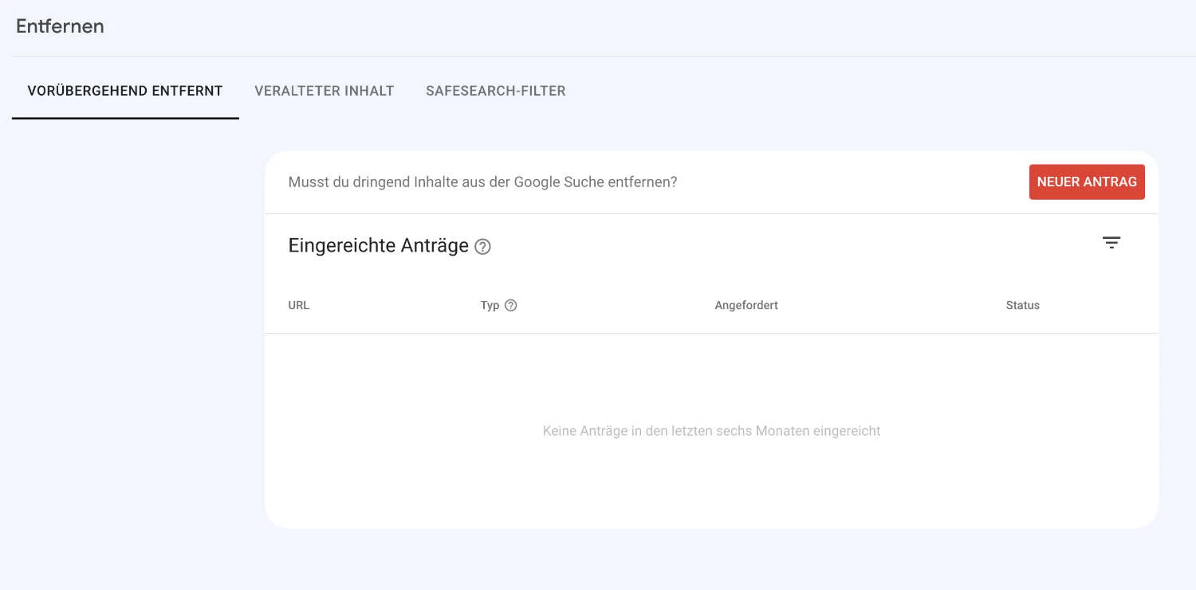Select the Angefordert column header
This screenshot has width=1196, height=590.
pos(746,305)
